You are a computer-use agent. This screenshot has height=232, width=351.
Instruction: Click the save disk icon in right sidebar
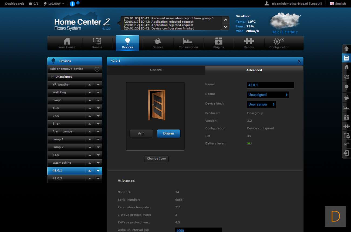pyautogui.click(x=346, y=58)
